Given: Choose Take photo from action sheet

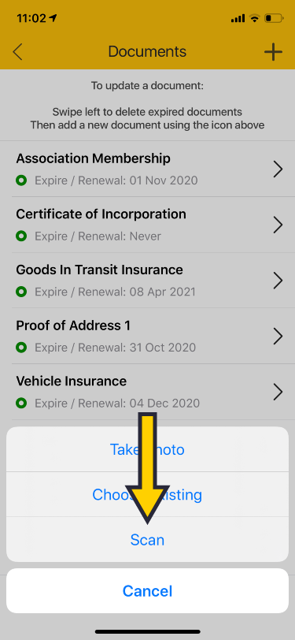Looking at the screenshot, I should coord(148,449).
